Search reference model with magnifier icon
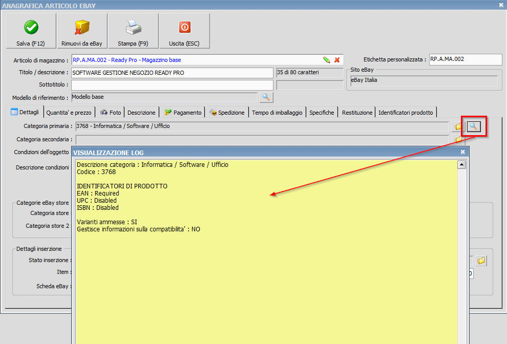 (x=266, y=97)
